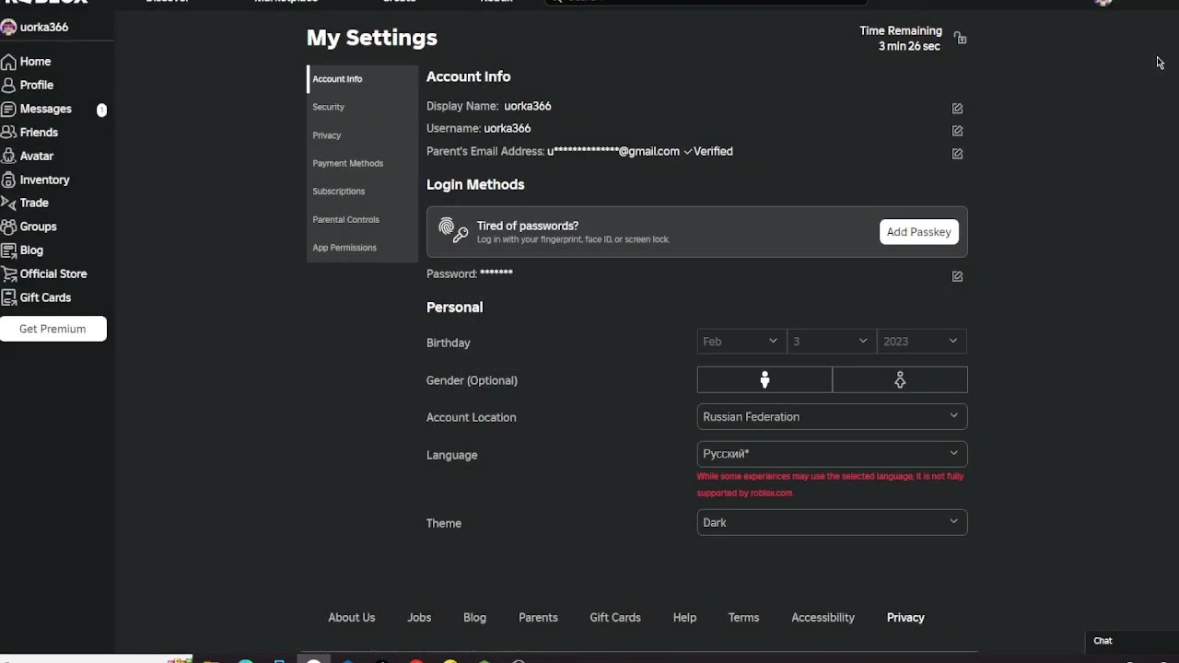This screenshot has width=1179, height=663.
Task: Open the Help footer link
Action: coord(684,618)
